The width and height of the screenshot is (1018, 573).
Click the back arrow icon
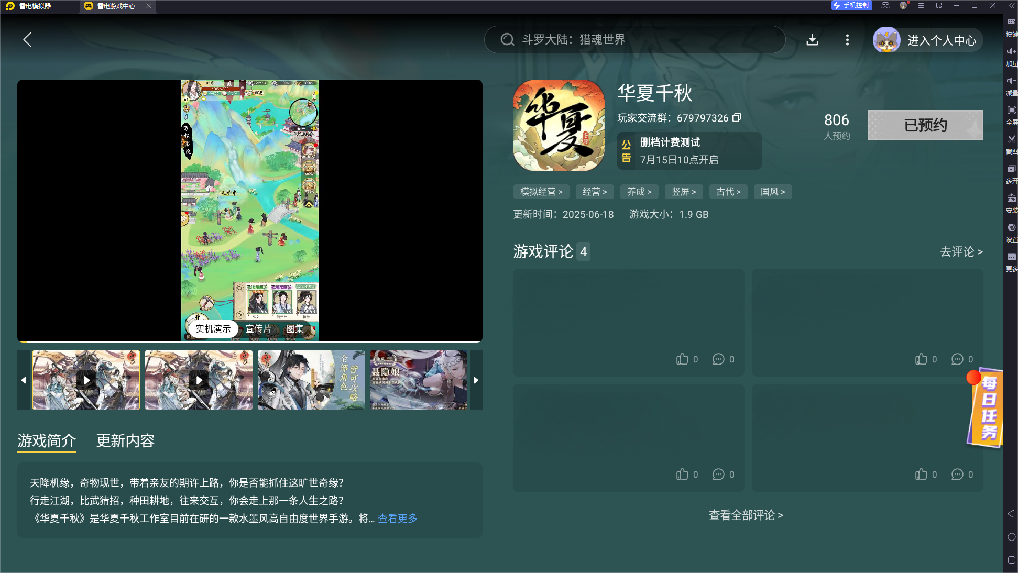[28, 40]
